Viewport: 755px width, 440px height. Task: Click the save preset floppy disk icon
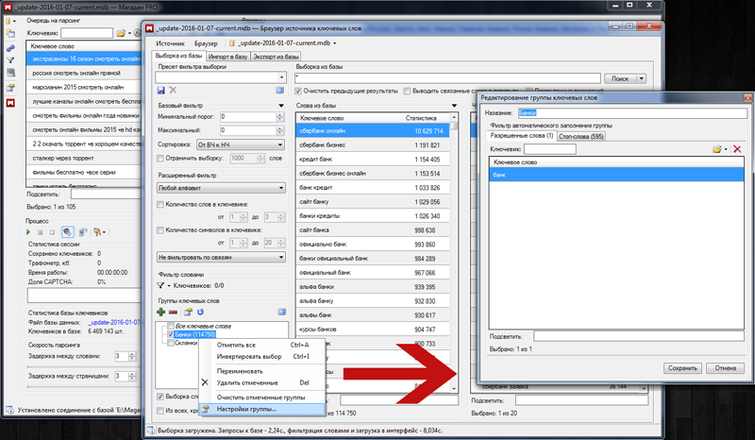pos(160,90)
